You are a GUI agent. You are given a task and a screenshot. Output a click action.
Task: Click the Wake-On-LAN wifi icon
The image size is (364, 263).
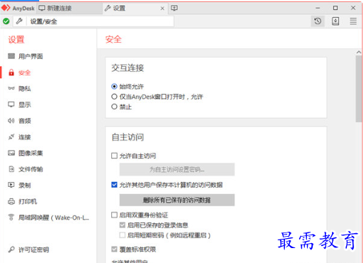tap(11, 218)
